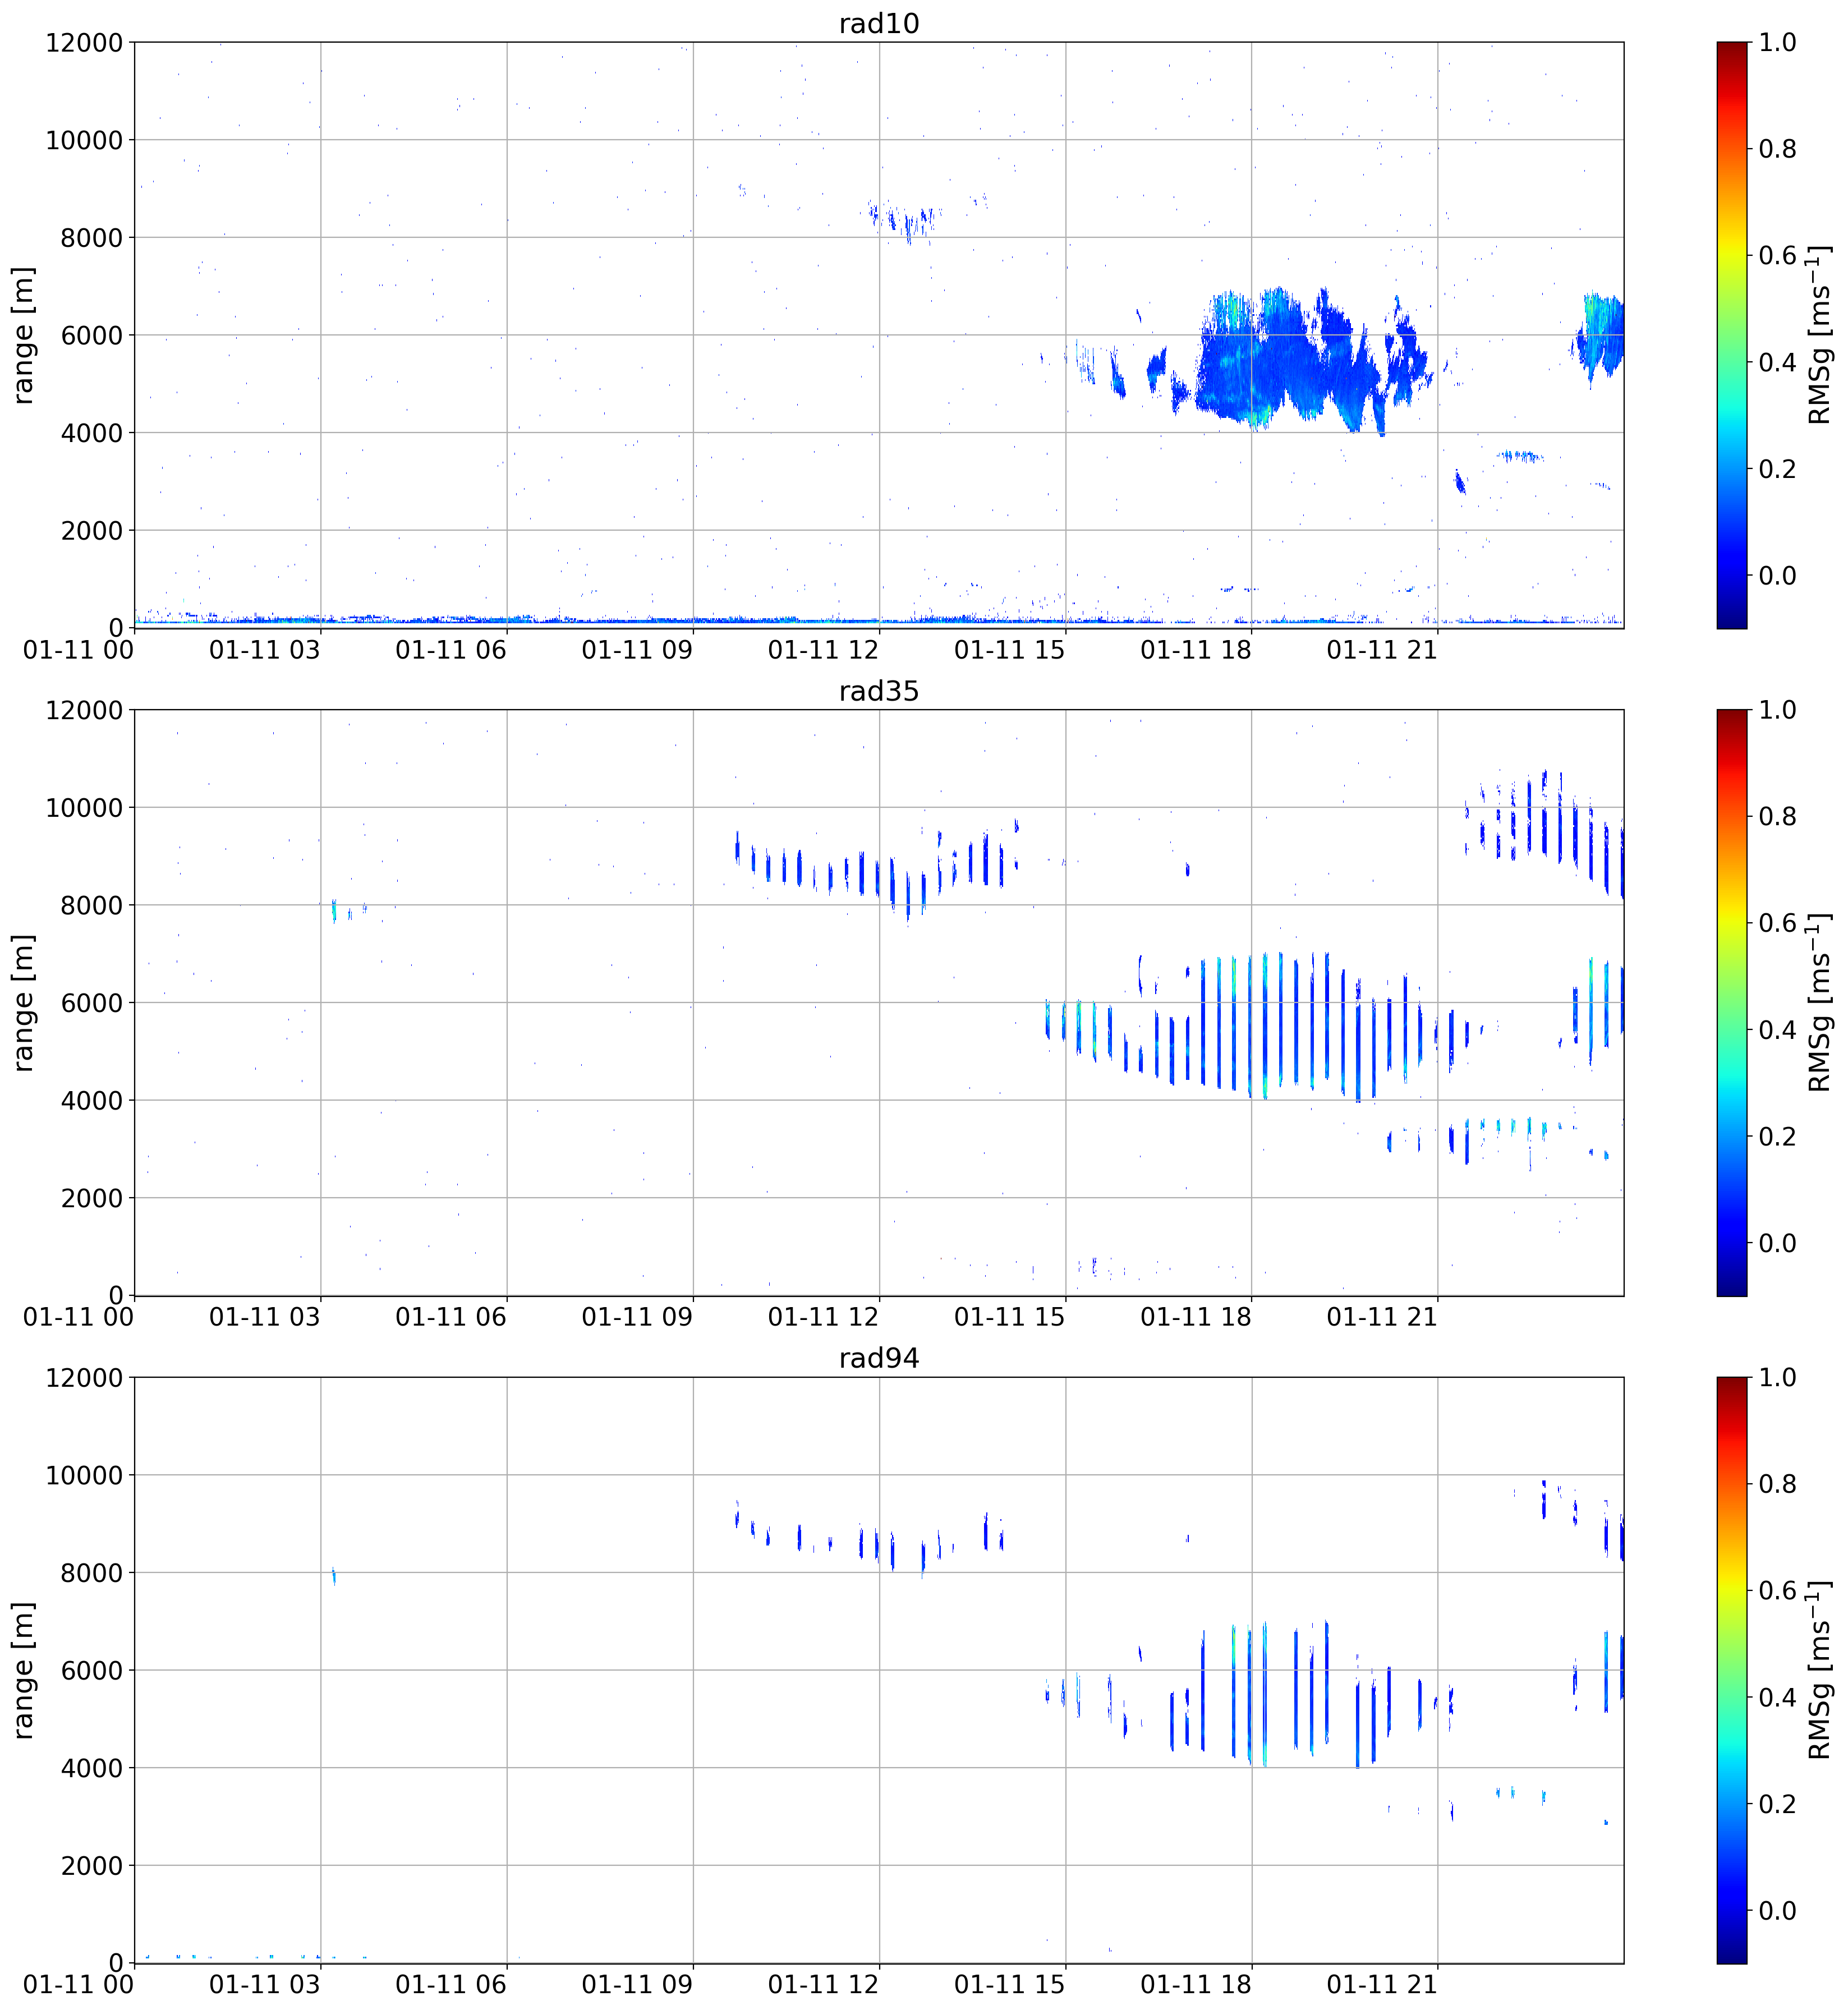Select the rad35 panel's range [m] axis label

[23, 1003]
